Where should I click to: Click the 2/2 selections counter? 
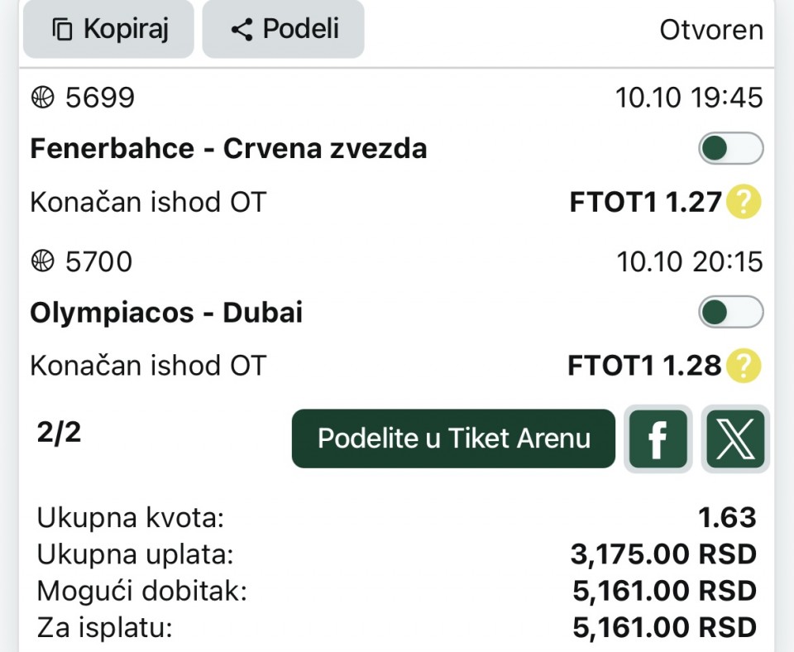(60, 433)
